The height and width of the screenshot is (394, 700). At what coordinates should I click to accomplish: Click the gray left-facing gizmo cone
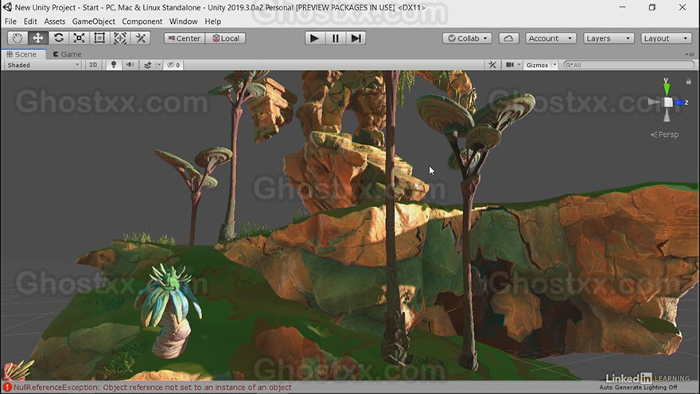[655, 103]
